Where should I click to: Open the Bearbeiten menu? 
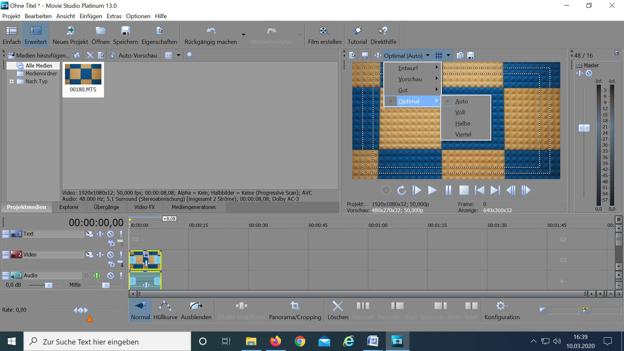tap(38, 16)
